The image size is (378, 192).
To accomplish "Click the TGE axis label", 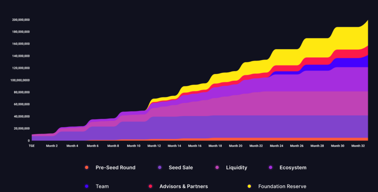I will (31, 146).
